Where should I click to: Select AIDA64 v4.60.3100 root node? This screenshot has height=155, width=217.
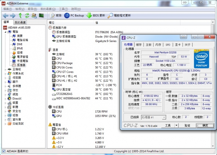17,27
